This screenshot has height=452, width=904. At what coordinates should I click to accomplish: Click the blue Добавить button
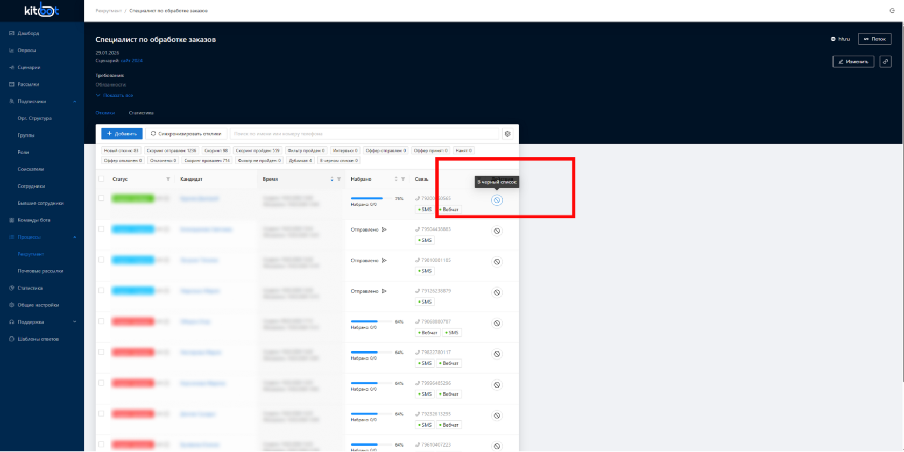[x=122, y=134]
